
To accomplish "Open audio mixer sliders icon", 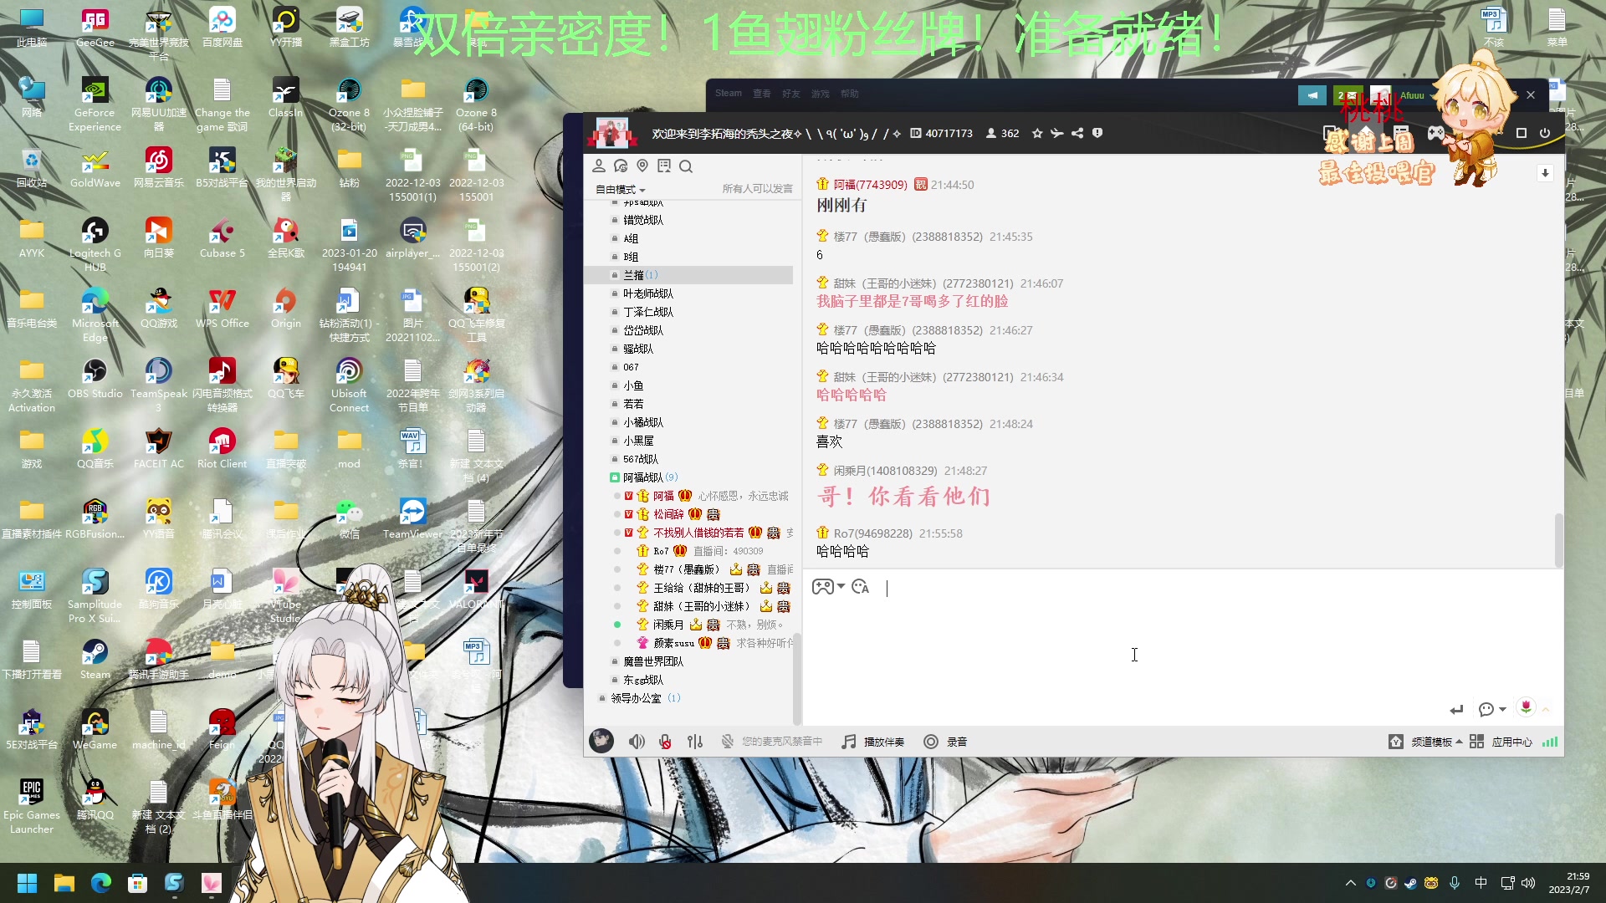I will 695,742.
